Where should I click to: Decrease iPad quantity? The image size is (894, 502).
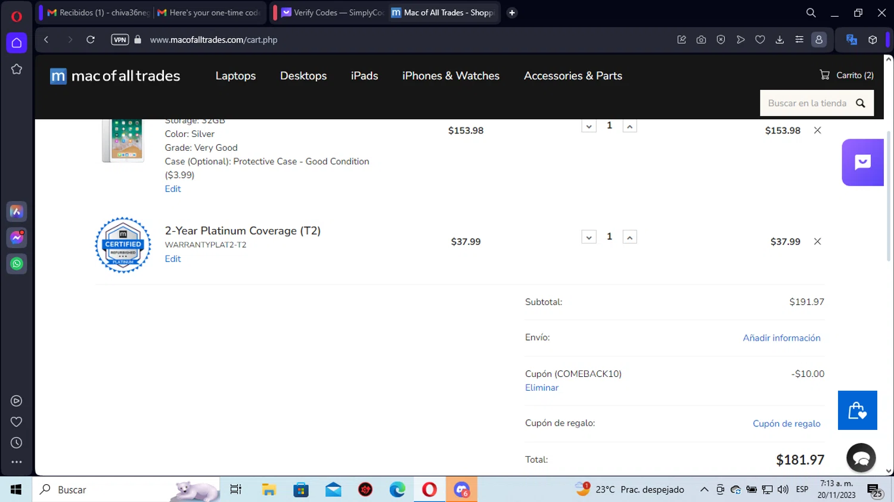[x=589, y=126]
